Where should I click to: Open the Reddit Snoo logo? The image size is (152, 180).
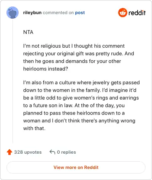122,13
